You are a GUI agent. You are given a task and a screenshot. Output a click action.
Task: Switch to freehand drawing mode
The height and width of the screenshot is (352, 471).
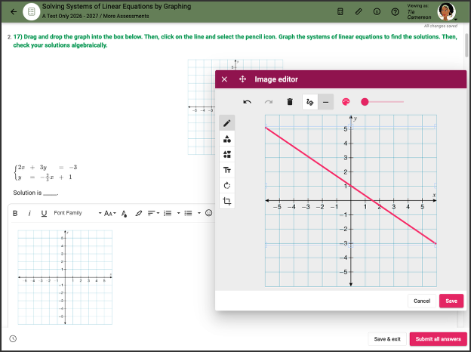[x=310, y=102]
